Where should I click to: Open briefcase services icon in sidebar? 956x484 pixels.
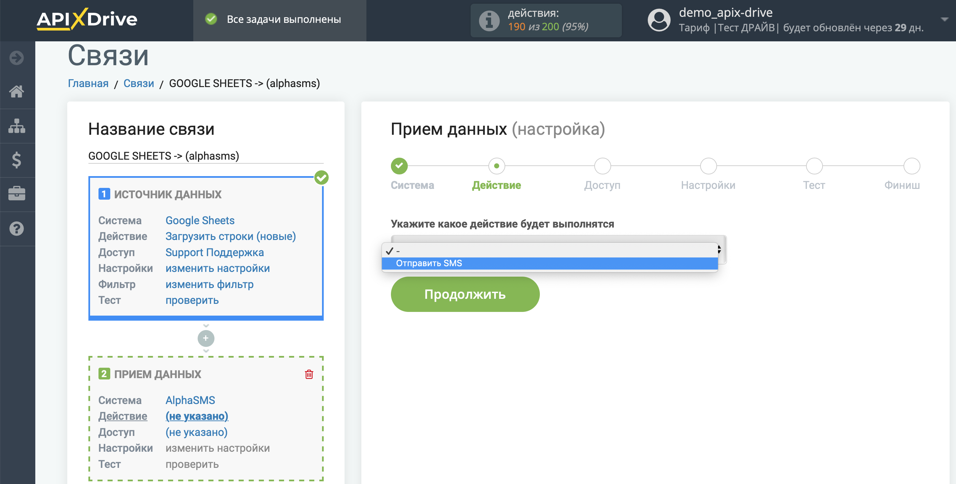[x=17, y=194]
